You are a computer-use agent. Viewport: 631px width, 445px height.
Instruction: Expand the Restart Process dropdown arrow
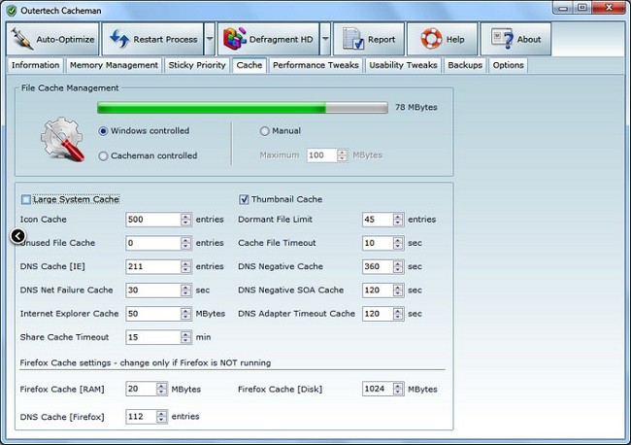[x=210, y=40]
